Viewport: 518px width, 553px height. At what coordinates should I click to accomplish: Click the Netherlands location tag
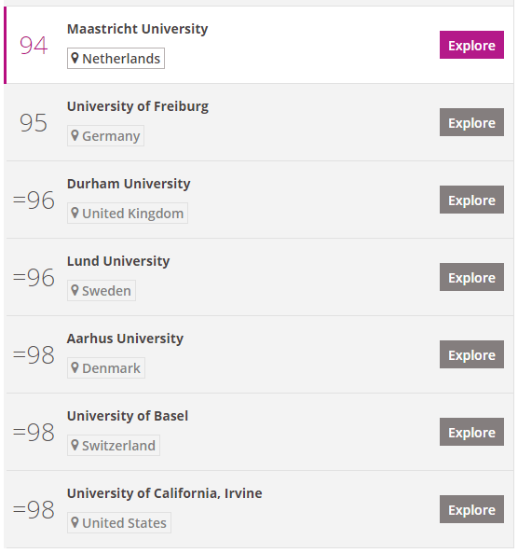tap(116, 58)
